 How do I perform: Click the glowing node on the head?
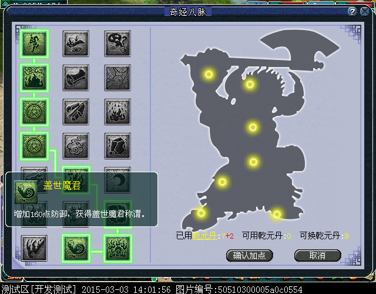(250, 84)
